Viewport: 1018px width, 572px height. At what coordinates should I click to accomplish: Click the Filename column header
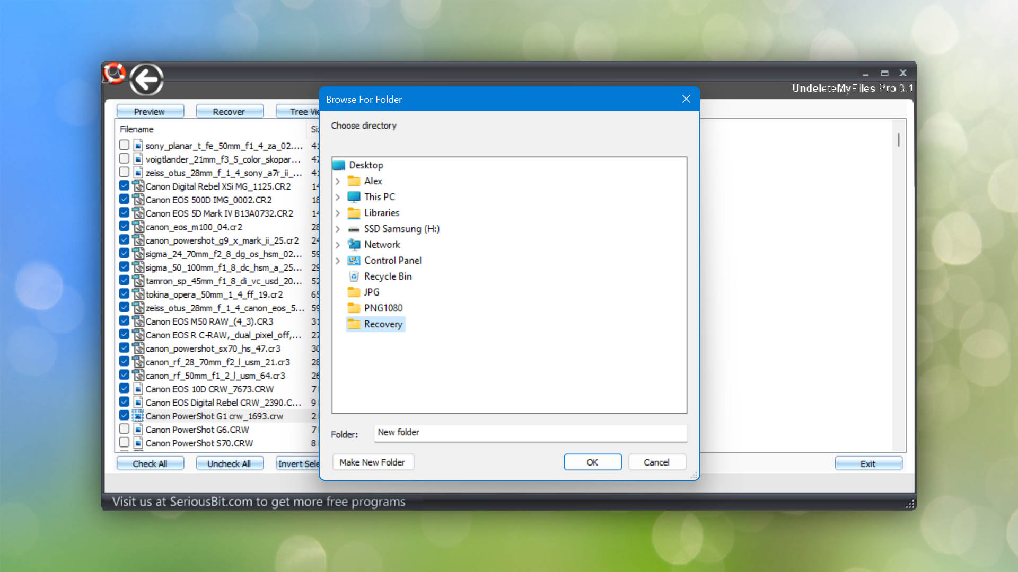210,129
